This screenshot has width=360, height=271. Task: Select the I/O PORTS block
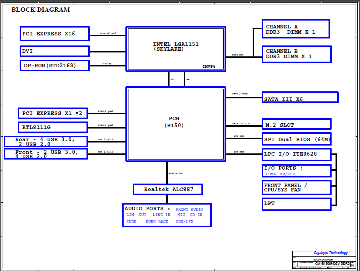[x=296, y=170]
